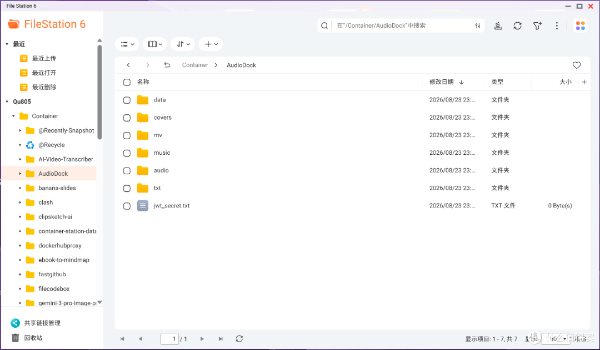Viewport: 600px width, 350px height.
Task: Click sidebar scrollbar down arrow
Action: click(99, 302)
